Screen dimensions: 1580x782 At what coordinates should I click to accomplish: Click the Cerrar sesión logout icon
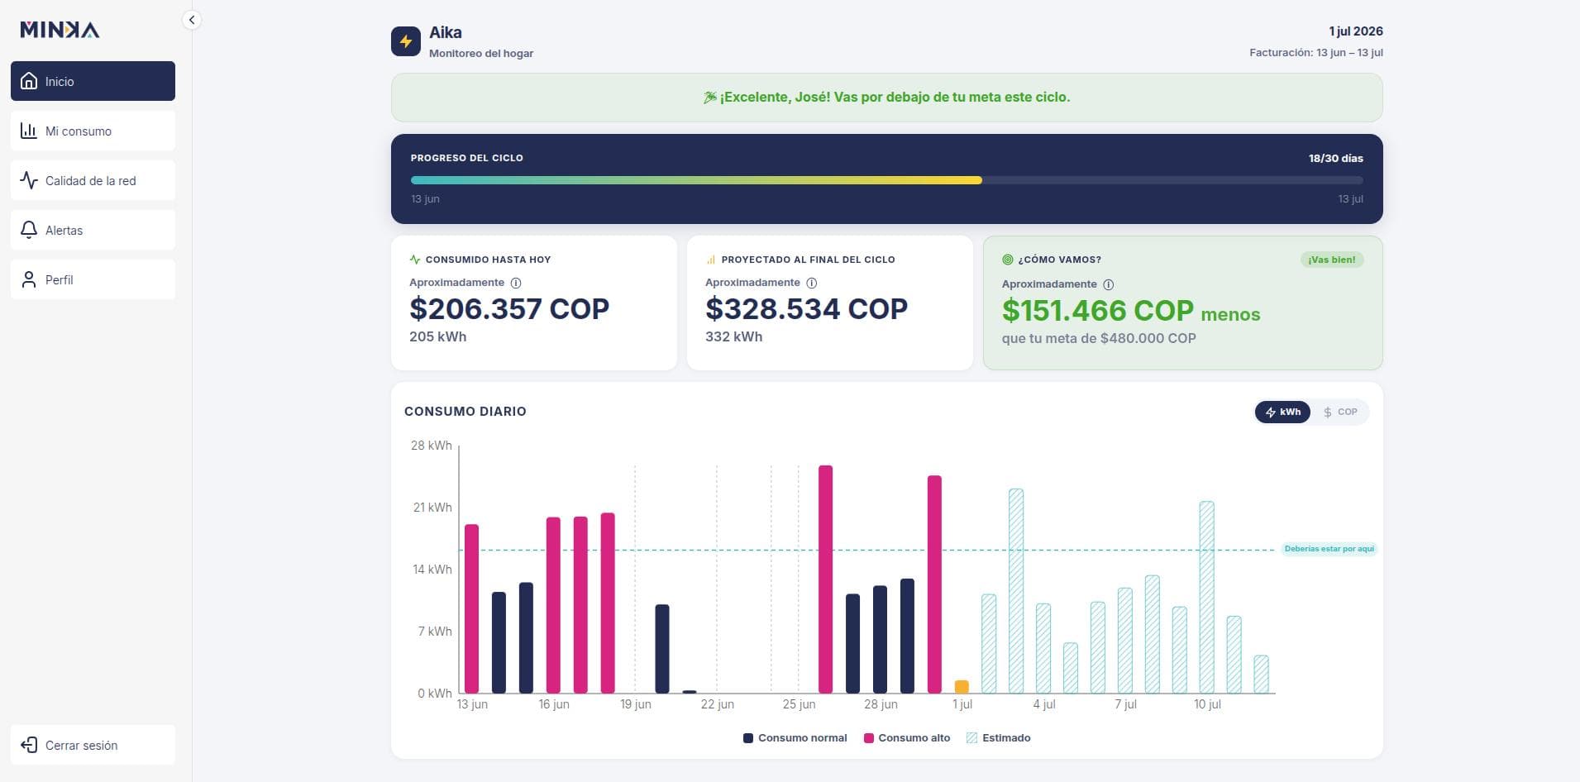click(29, 745)
